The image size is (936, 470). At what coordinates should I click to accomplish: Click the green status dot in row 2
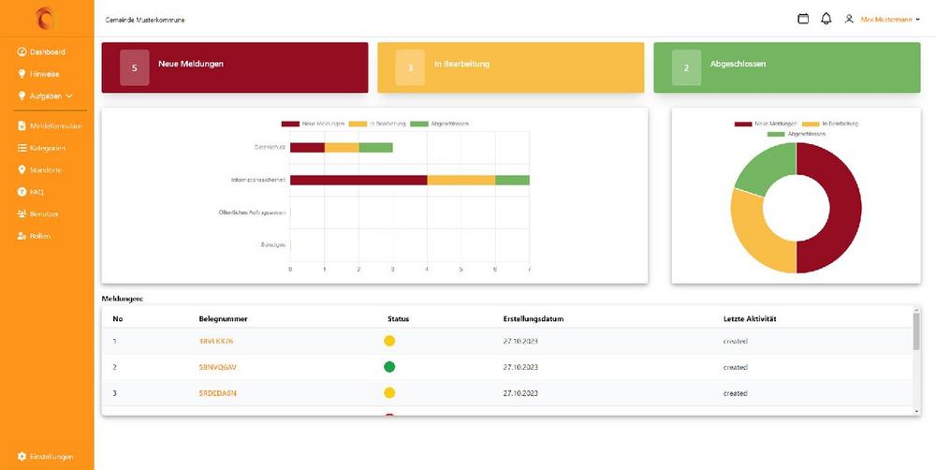click(x=389, y=367)
